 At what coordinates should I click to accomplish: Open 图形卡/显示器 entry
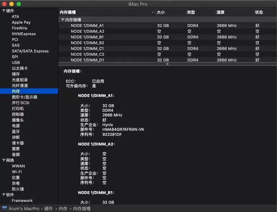[x=24, y=97]
